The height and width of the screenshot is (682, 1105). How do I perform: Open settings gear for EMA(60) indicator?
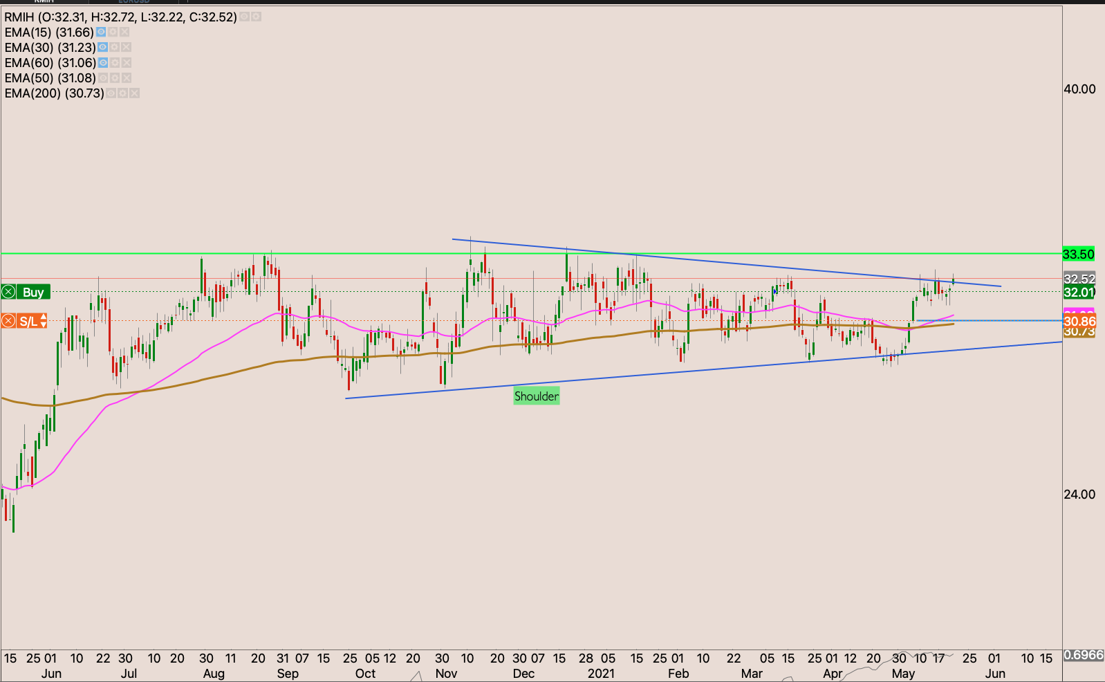(115, 63)
